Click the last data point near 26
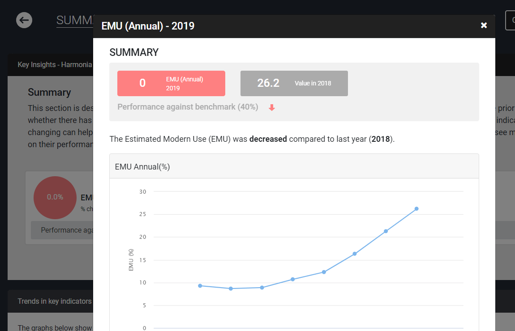 coord(416,208)
